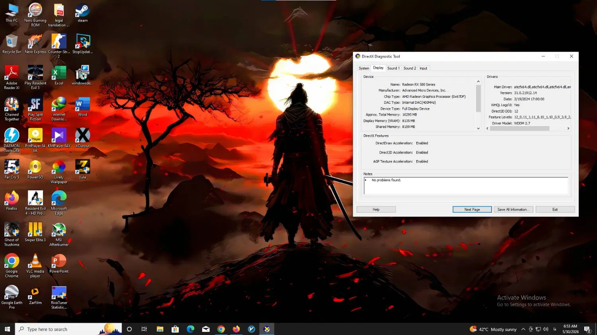
Task: Select the Chained Together game icon
Action: click(x=12, y=109)
